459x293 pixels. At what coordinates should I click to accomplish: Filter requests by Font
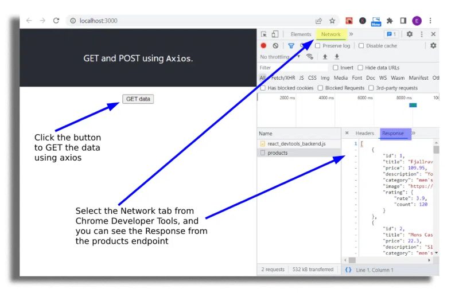(x=357, y=78)
